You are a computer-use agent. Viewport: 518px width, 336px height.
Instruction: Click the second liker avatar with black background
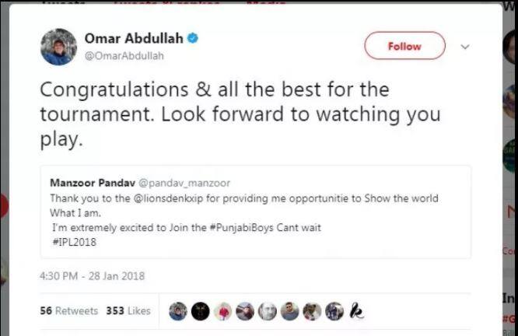coord(200,311)
